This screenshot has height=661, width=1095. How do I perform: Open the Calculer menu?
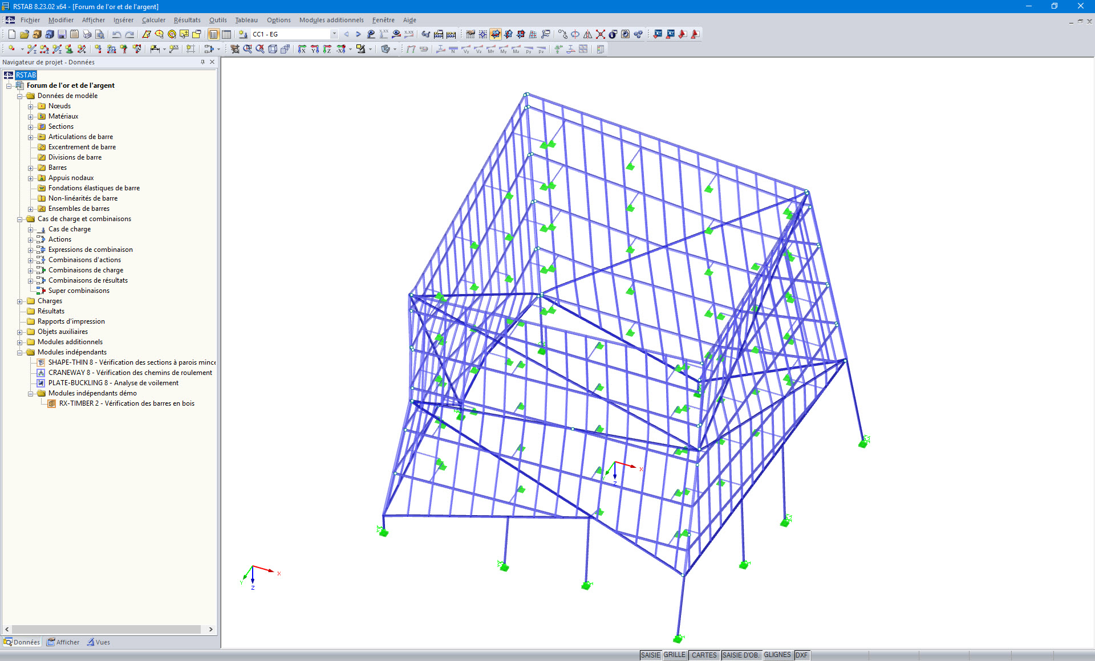(153, 20)
